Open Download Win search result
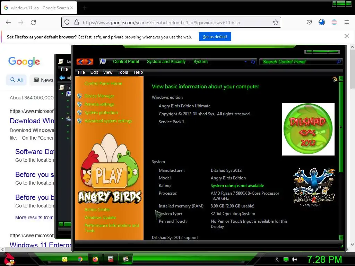The width and height of the screenshot is (355, 266). (x=32, y=121)
